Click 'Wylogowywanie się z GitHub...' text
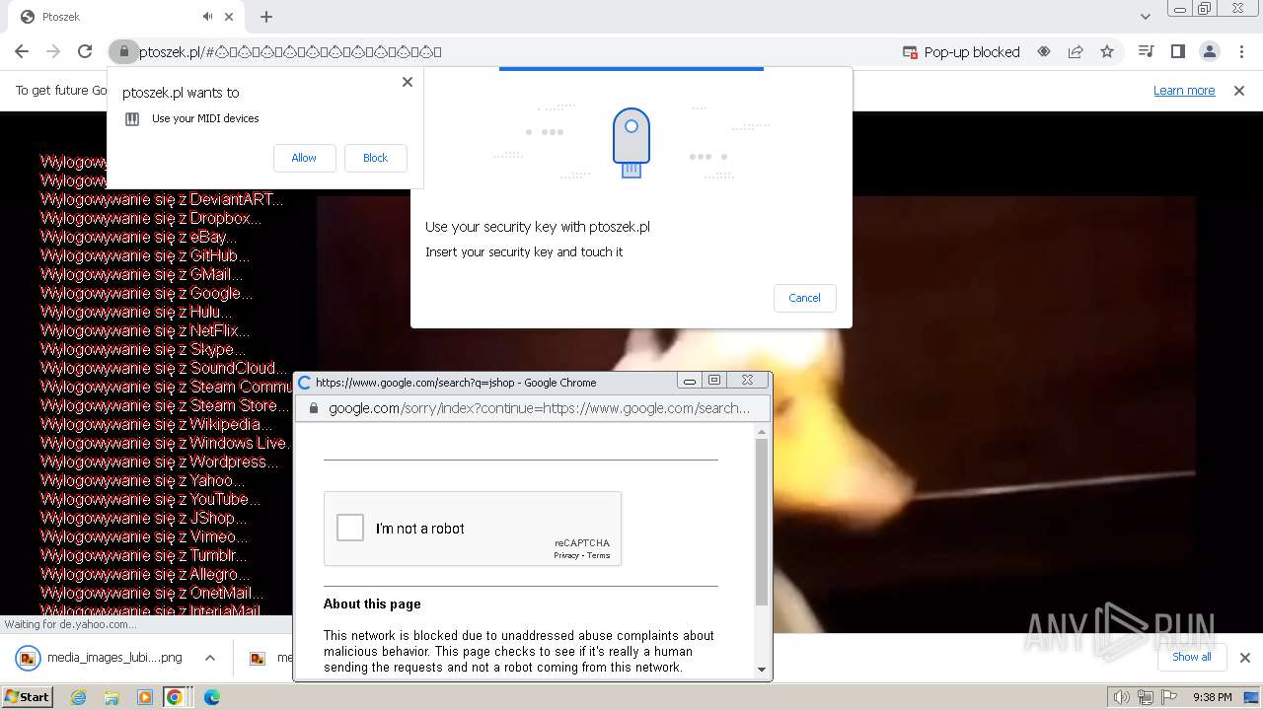Screen dimensions: 1263x710 pyautogui.click(x=144, y=255)
